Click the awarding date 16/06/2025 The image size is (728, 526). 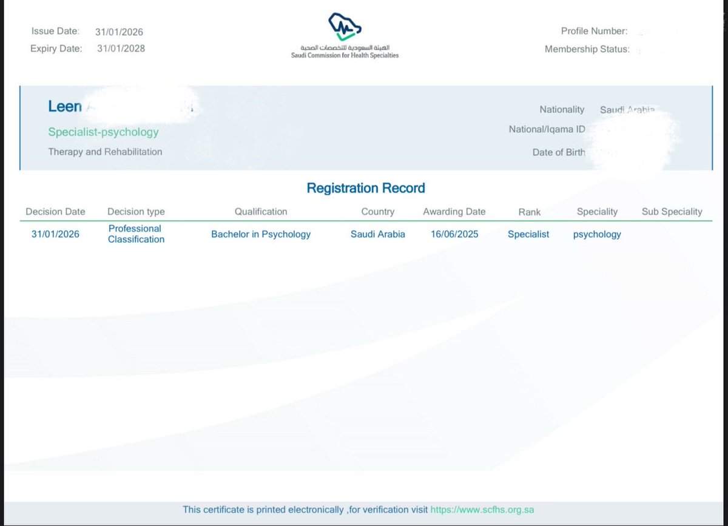tap(454, 234)
